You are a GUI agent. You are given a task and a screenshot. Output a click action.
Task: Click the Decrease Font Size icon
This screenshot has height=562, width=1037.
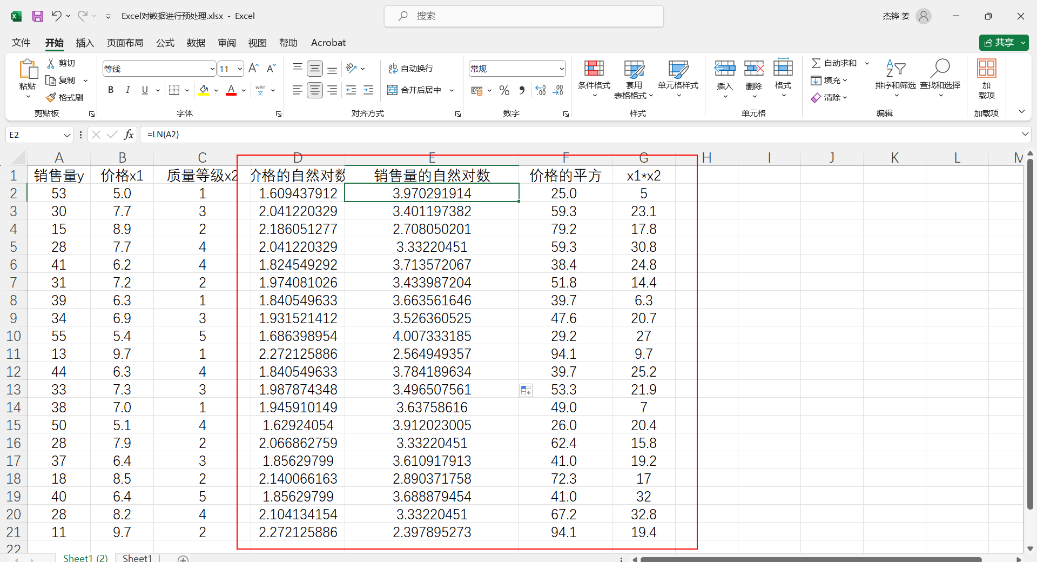(x=271, y=68)
